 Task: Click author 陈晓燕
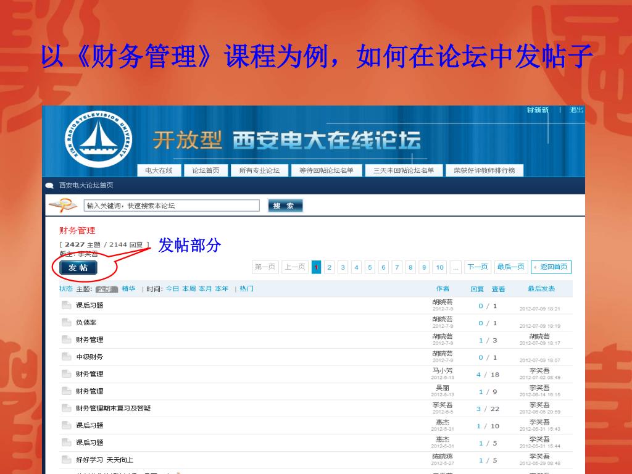tap(443, 456)
